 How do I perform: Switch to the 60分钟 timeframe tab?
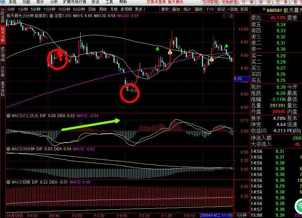tap(79, 9)
